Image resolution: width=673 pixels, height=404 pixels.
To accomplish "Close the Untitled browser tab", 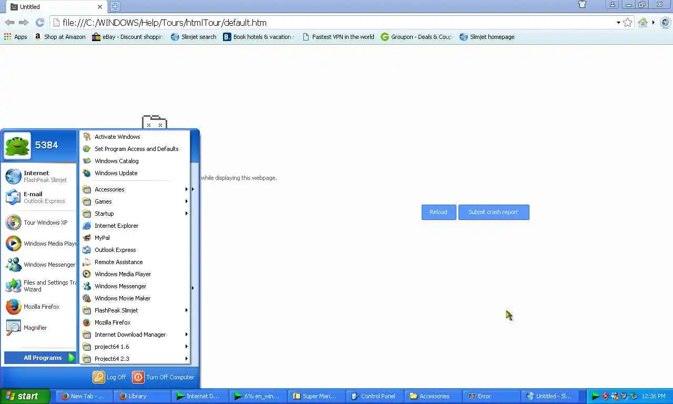I will [99, 7].
